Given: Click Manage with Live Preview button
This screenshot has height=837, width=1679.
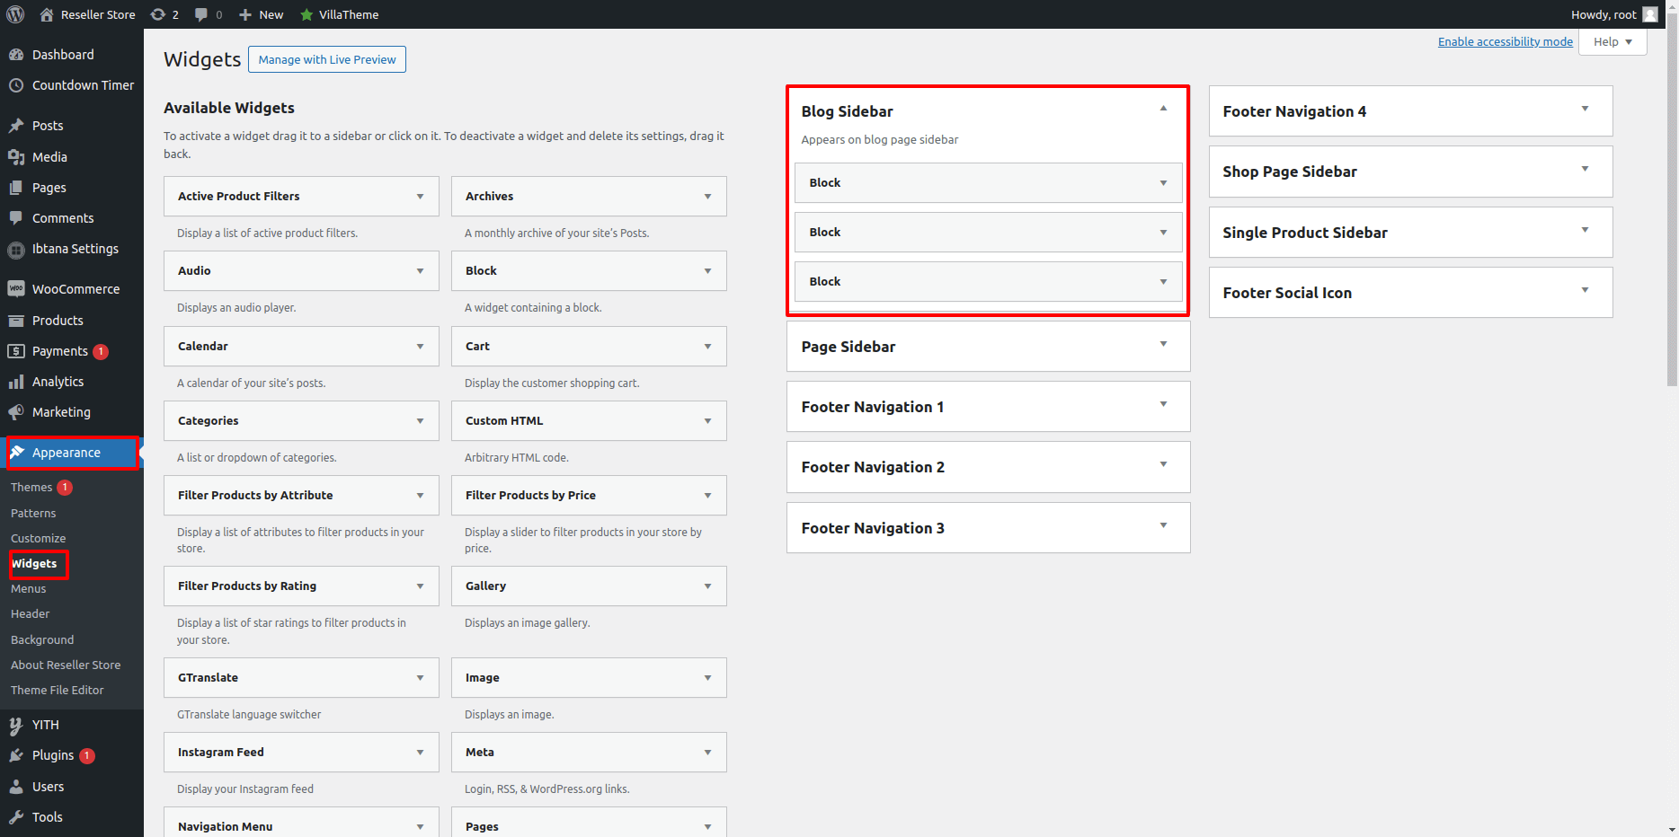Looking at the screenshot, I should coord(327,60).
